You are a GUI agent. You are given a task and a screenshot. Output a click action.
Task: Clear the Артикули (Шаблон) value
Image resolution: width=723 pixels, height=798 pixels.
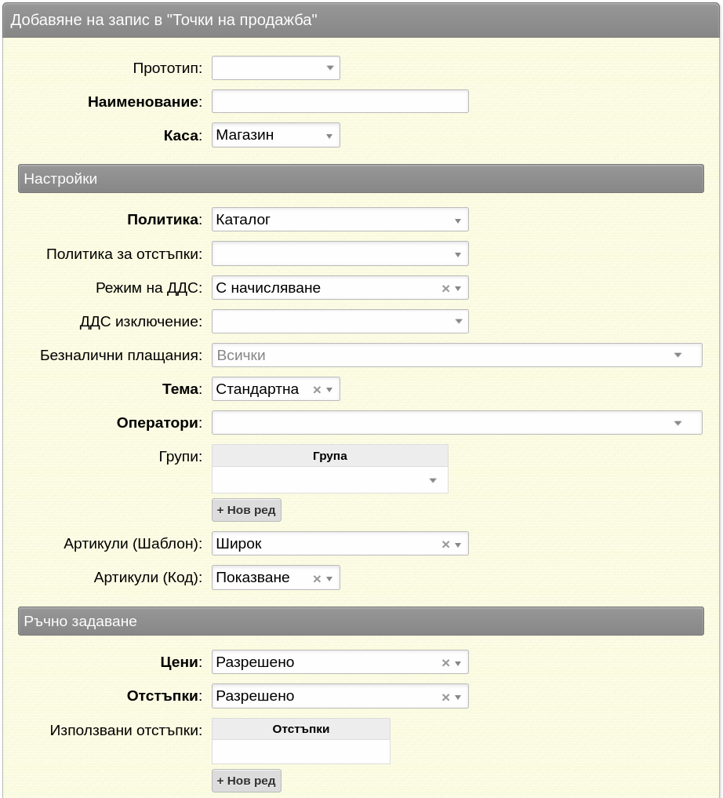tap(446, 545)
